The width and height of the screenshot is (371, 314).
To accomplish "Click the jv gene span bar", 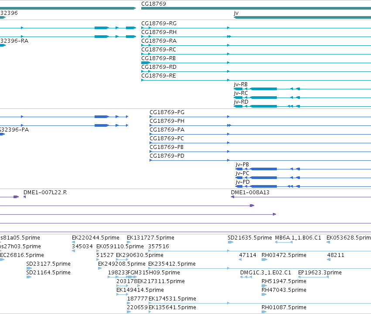I will click(x=302, y=17).
